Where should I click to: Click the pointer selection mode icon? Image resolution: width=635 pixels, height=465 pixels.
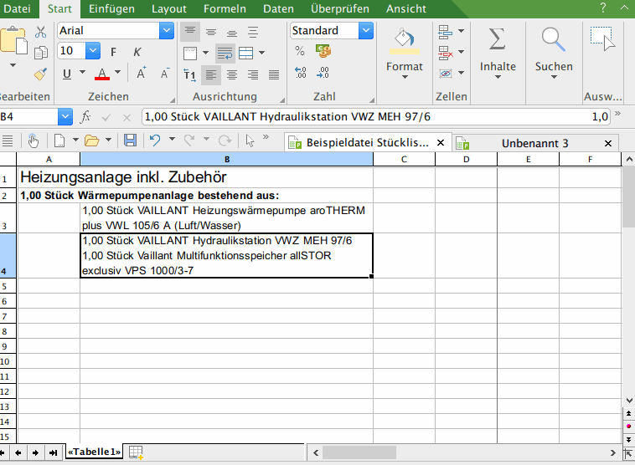pyautogui.click(x=250, y=141)
